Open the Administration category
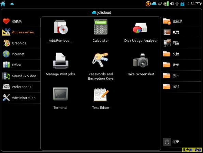Viewport: 203px width, 153px height. tap(21, 98)
